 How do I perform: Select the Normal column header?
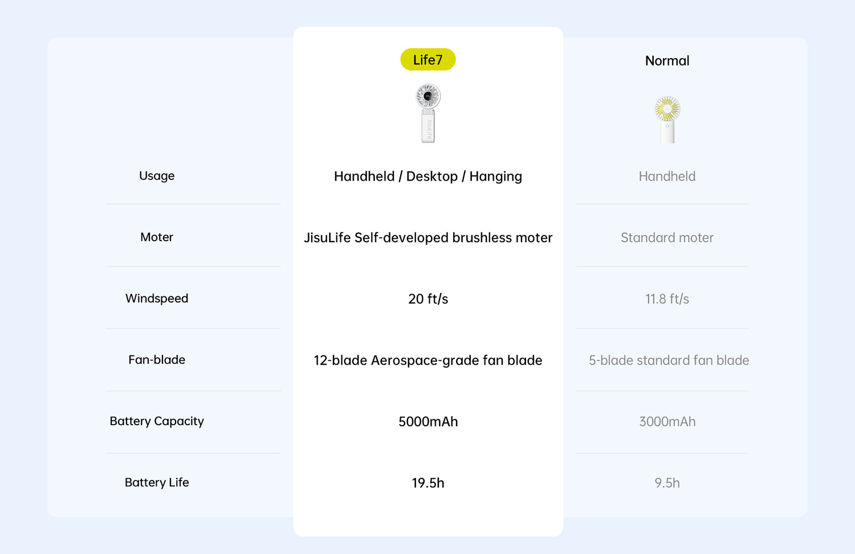click(667, 61)
